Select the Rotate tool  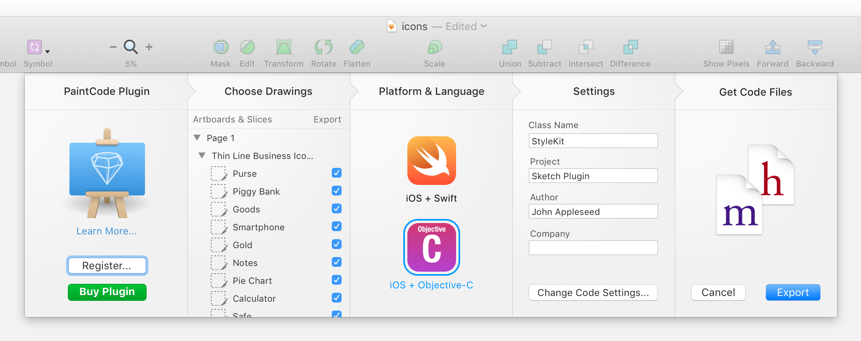pos(324,47)
